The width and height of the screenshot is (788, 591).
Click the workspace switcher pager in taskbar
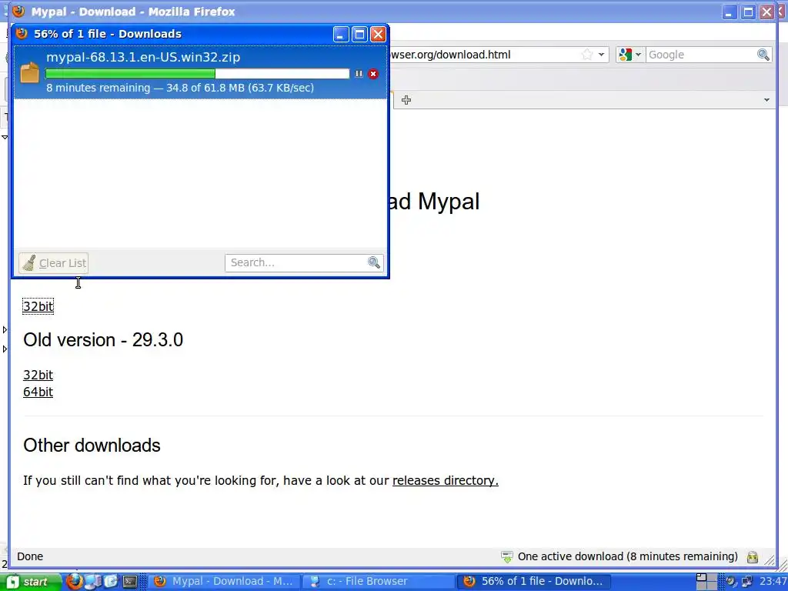[x=706, y=582]
